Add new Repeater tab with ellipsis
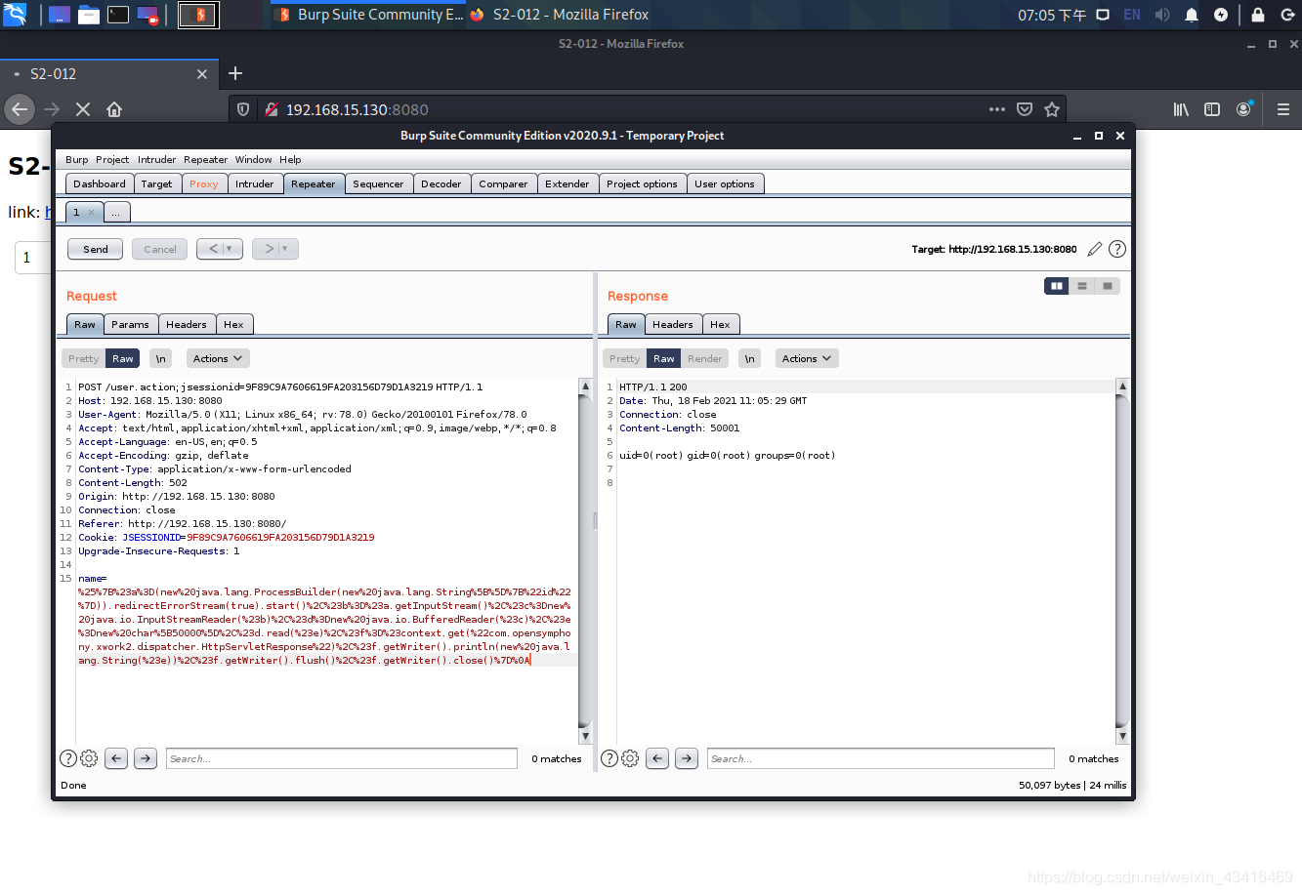Image resolution: width=1302 pixels, height=895 pixels. [116, 212]
